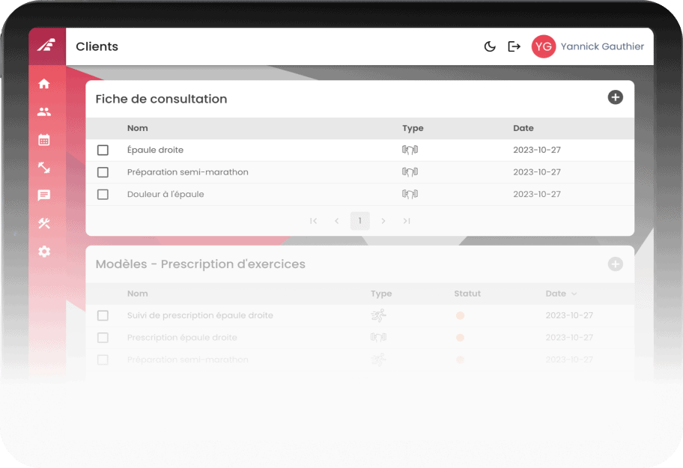Go to previous page of consultation list
The image size is (683, 468).
[337, 221]
